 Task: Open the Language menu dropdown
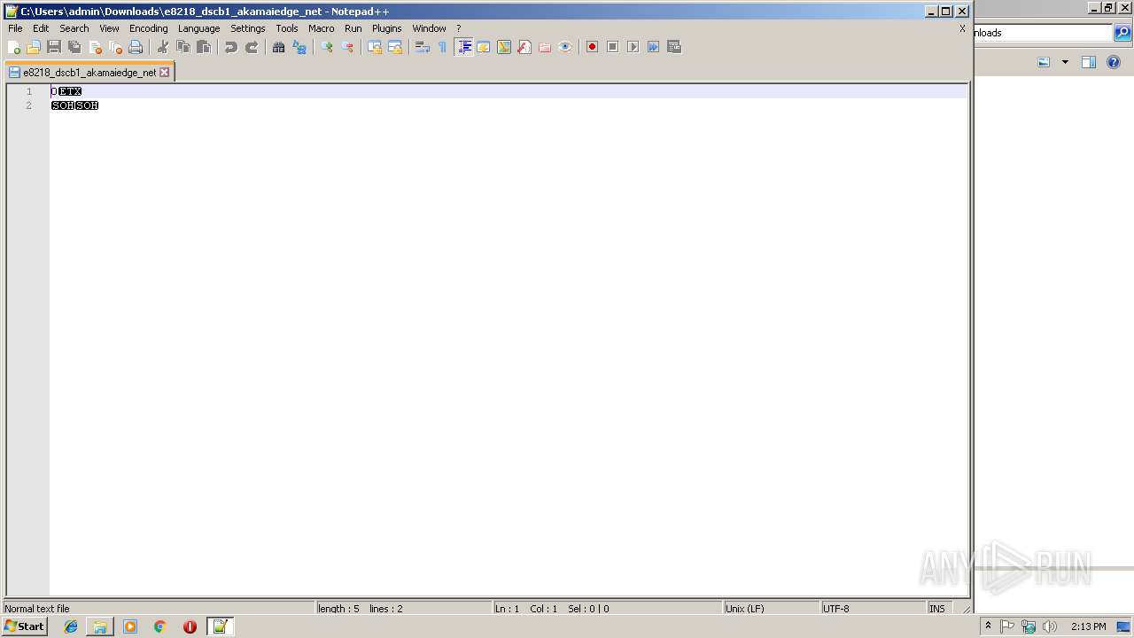[x=198, y=27]
